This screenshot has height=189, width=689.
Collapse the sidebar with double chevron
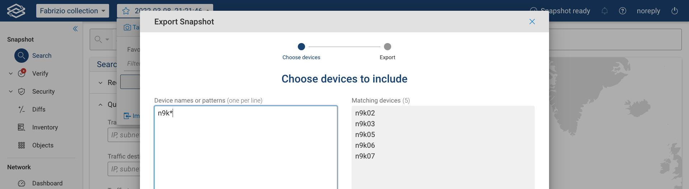pyautogui.click(x=75, y=29)
